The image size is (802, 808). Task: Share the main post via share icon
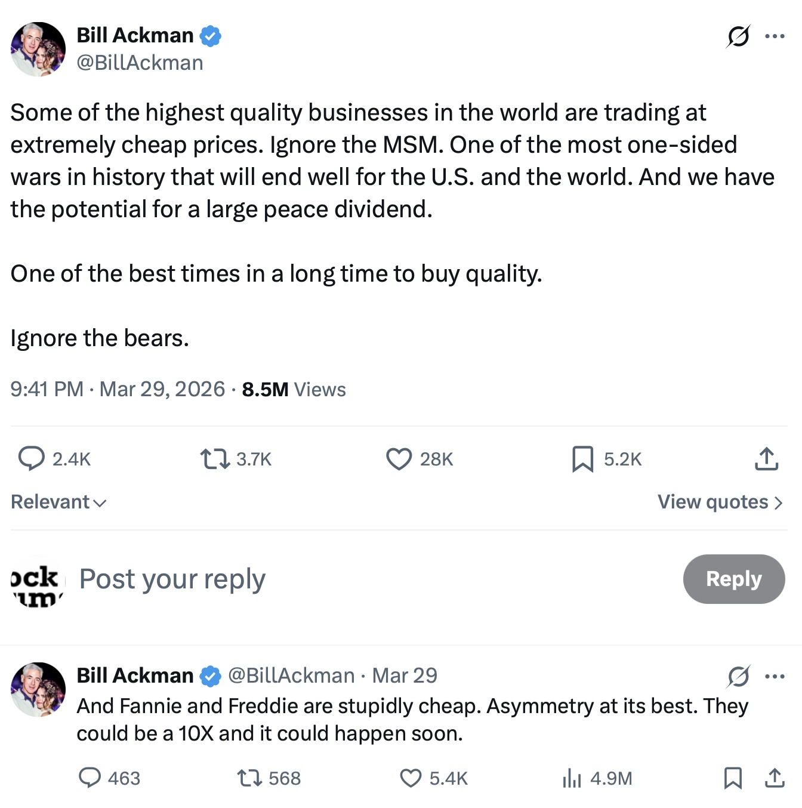point(766,459)
